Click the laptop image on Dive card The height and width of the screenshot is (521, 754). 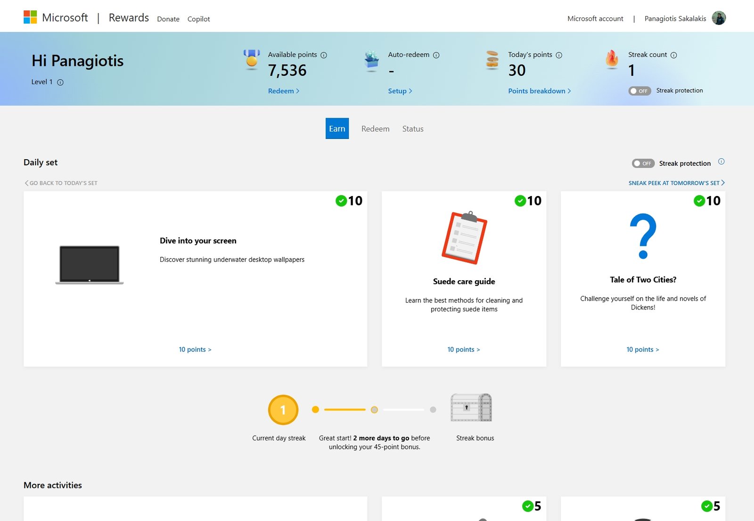click(90, 265)
